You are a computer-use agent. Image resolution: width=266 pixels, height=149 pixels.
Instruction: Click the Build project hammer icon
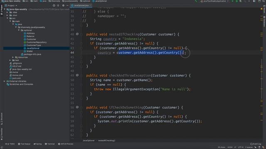pos(196,1)
